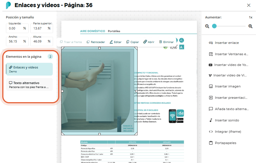Click the Ancho width input field
This screenshot has height=163, width=256.
[x=17, y=41]
